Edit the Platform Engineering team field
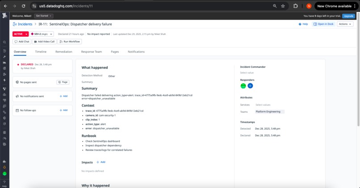Screen dimensions: 360x188 point(270,111)
